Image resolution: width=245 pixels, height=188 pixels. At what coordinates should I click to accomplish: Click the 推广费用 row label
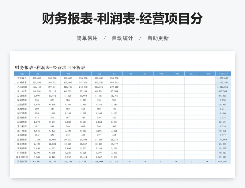22,131
